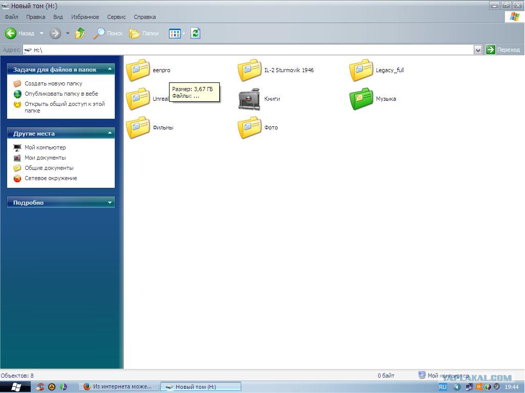
Task: Go to Мои документы
Action: pyautogui.click(x=45, y=158)
